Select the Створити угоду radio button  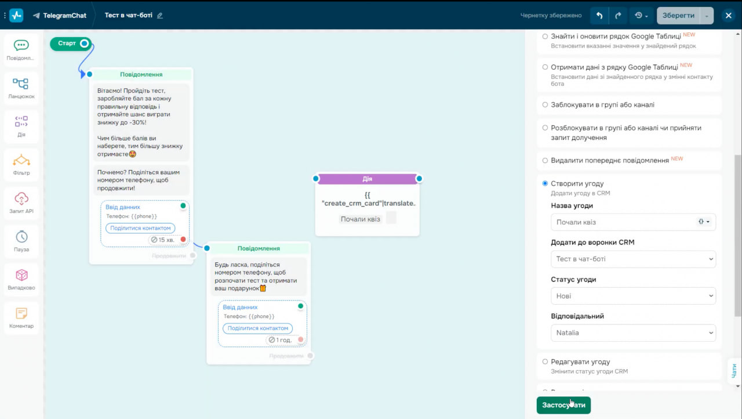pos(545,183)
